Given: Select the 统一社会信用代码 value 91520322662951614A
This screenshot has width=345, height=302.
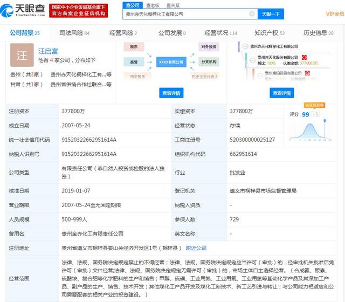Looking at the screenshot, I should [89, 140].
